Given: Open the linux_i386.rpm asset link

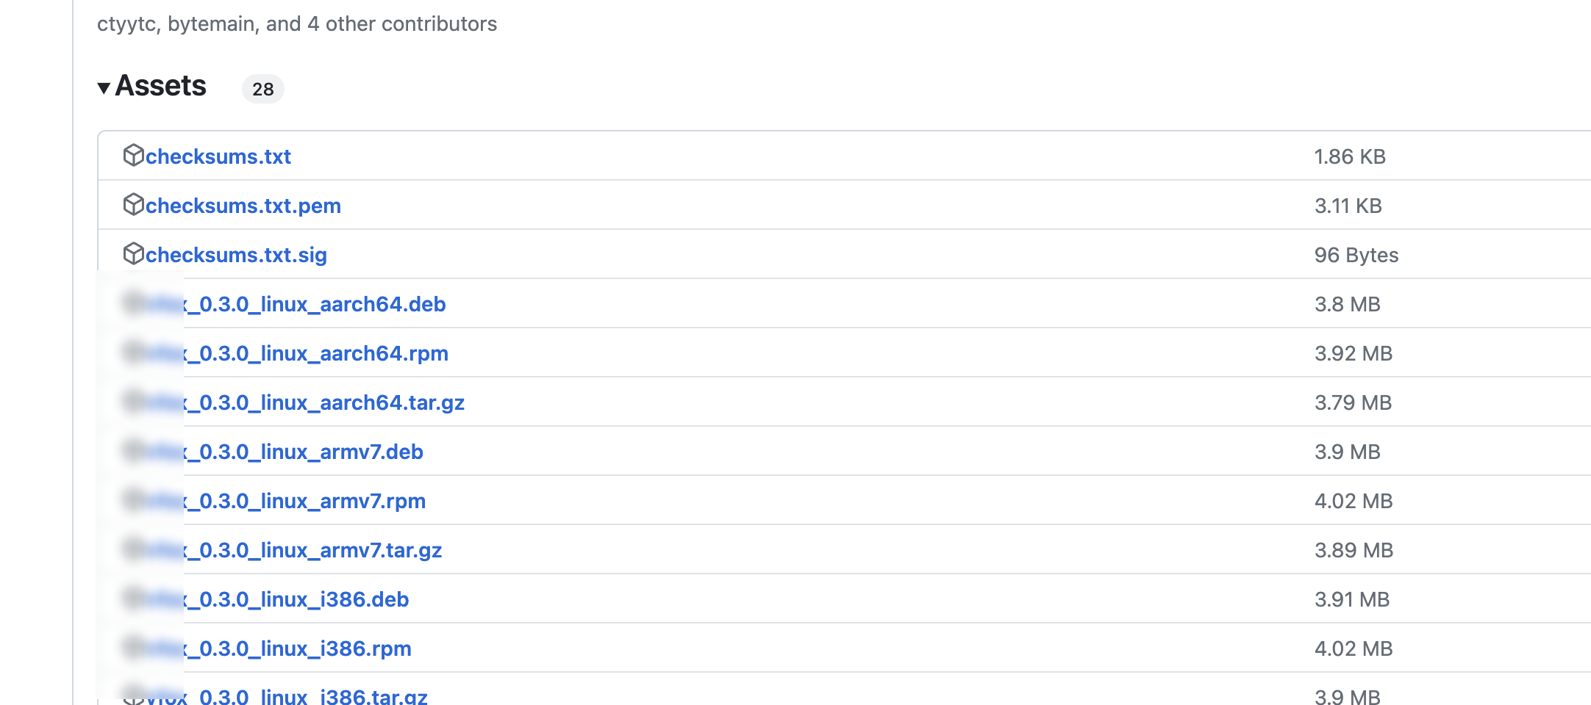Looking at the screenshot, I should coord(279,648).
